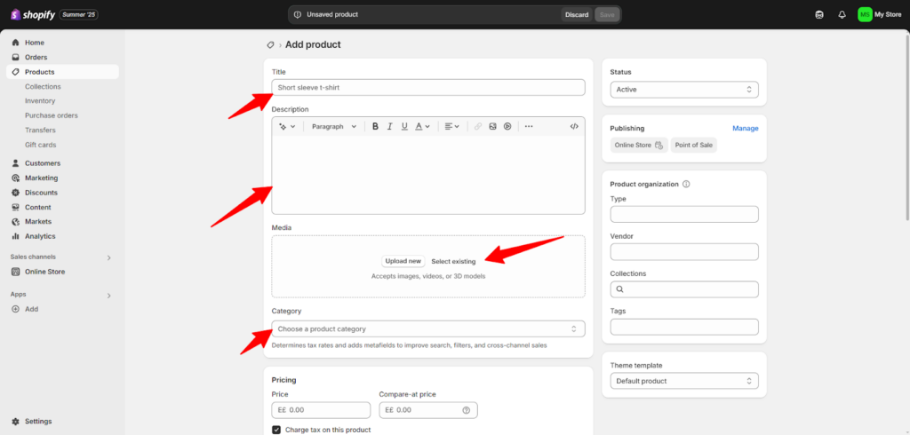Toggle italic formatting in description editor
910x435 pixels.
(x=390, y=127)
